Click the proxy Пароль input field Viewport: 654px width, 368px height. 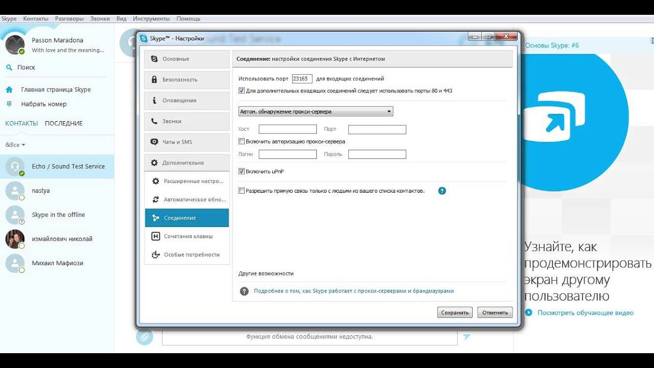pyautogui.click(x=377, y=154)
